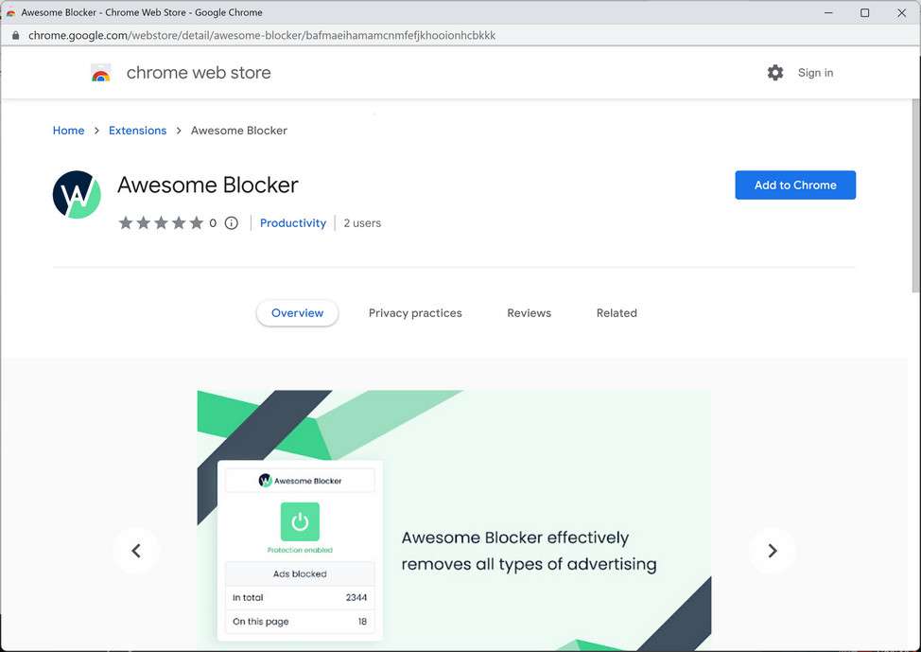The image size is (921, 652).
Task: Open the Productivity category link
Action: (x=293, y=223)
